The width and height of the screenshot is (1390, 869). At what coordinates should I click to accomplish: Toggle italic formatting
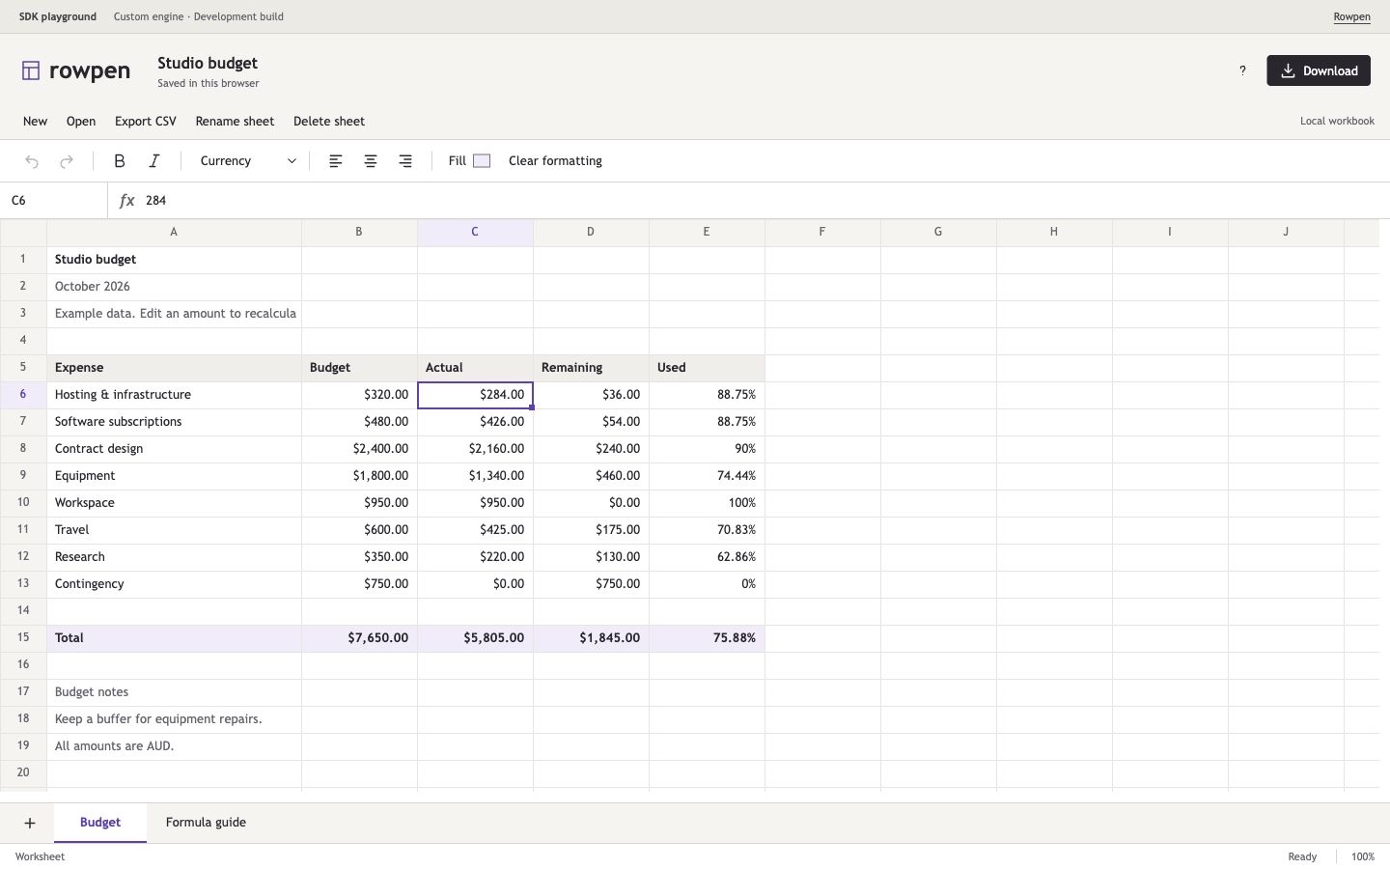pyautogui.click(x=154, y=161)
